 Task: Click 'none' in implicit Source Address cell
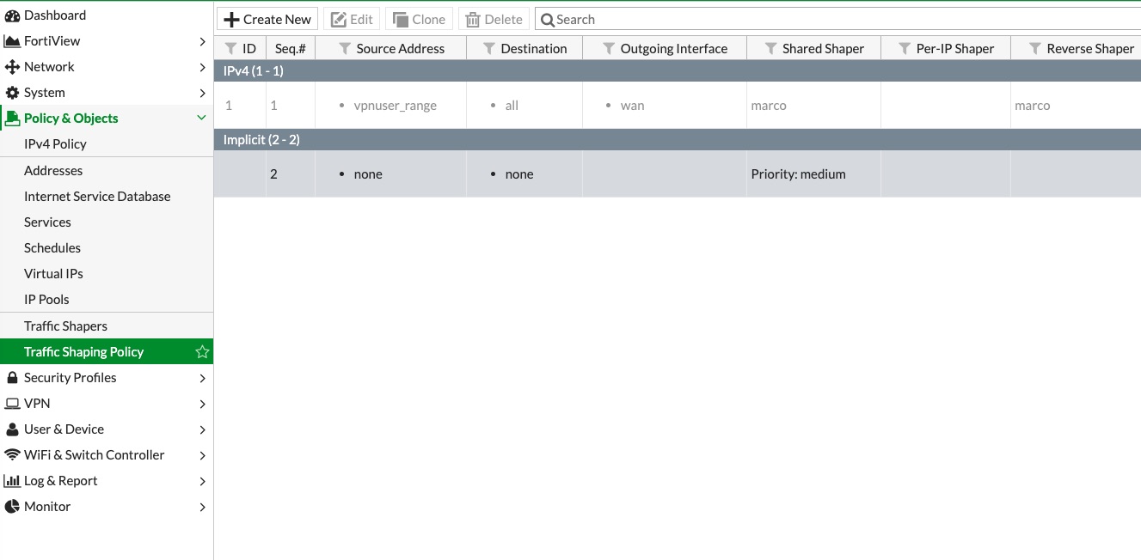[x=368, y=174]
